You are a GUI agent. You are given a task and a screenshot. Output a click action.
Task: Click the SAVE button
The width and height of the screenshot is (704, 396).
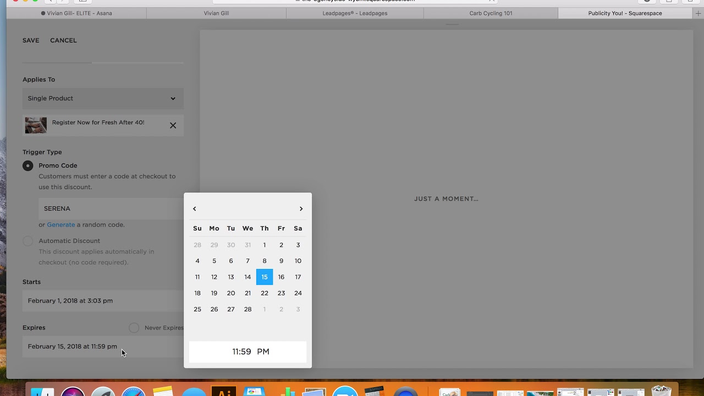[31, 40]
